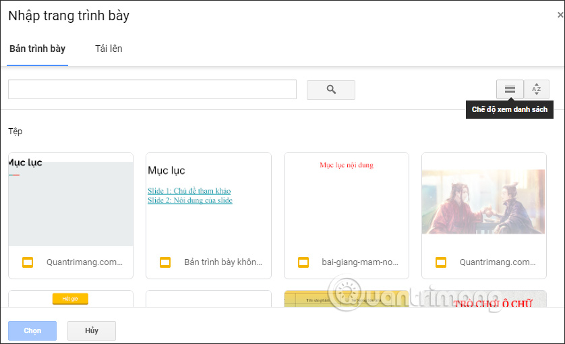
Task: Click the search magnifier button
Action: pyautogui.click(x=331, y=90)
